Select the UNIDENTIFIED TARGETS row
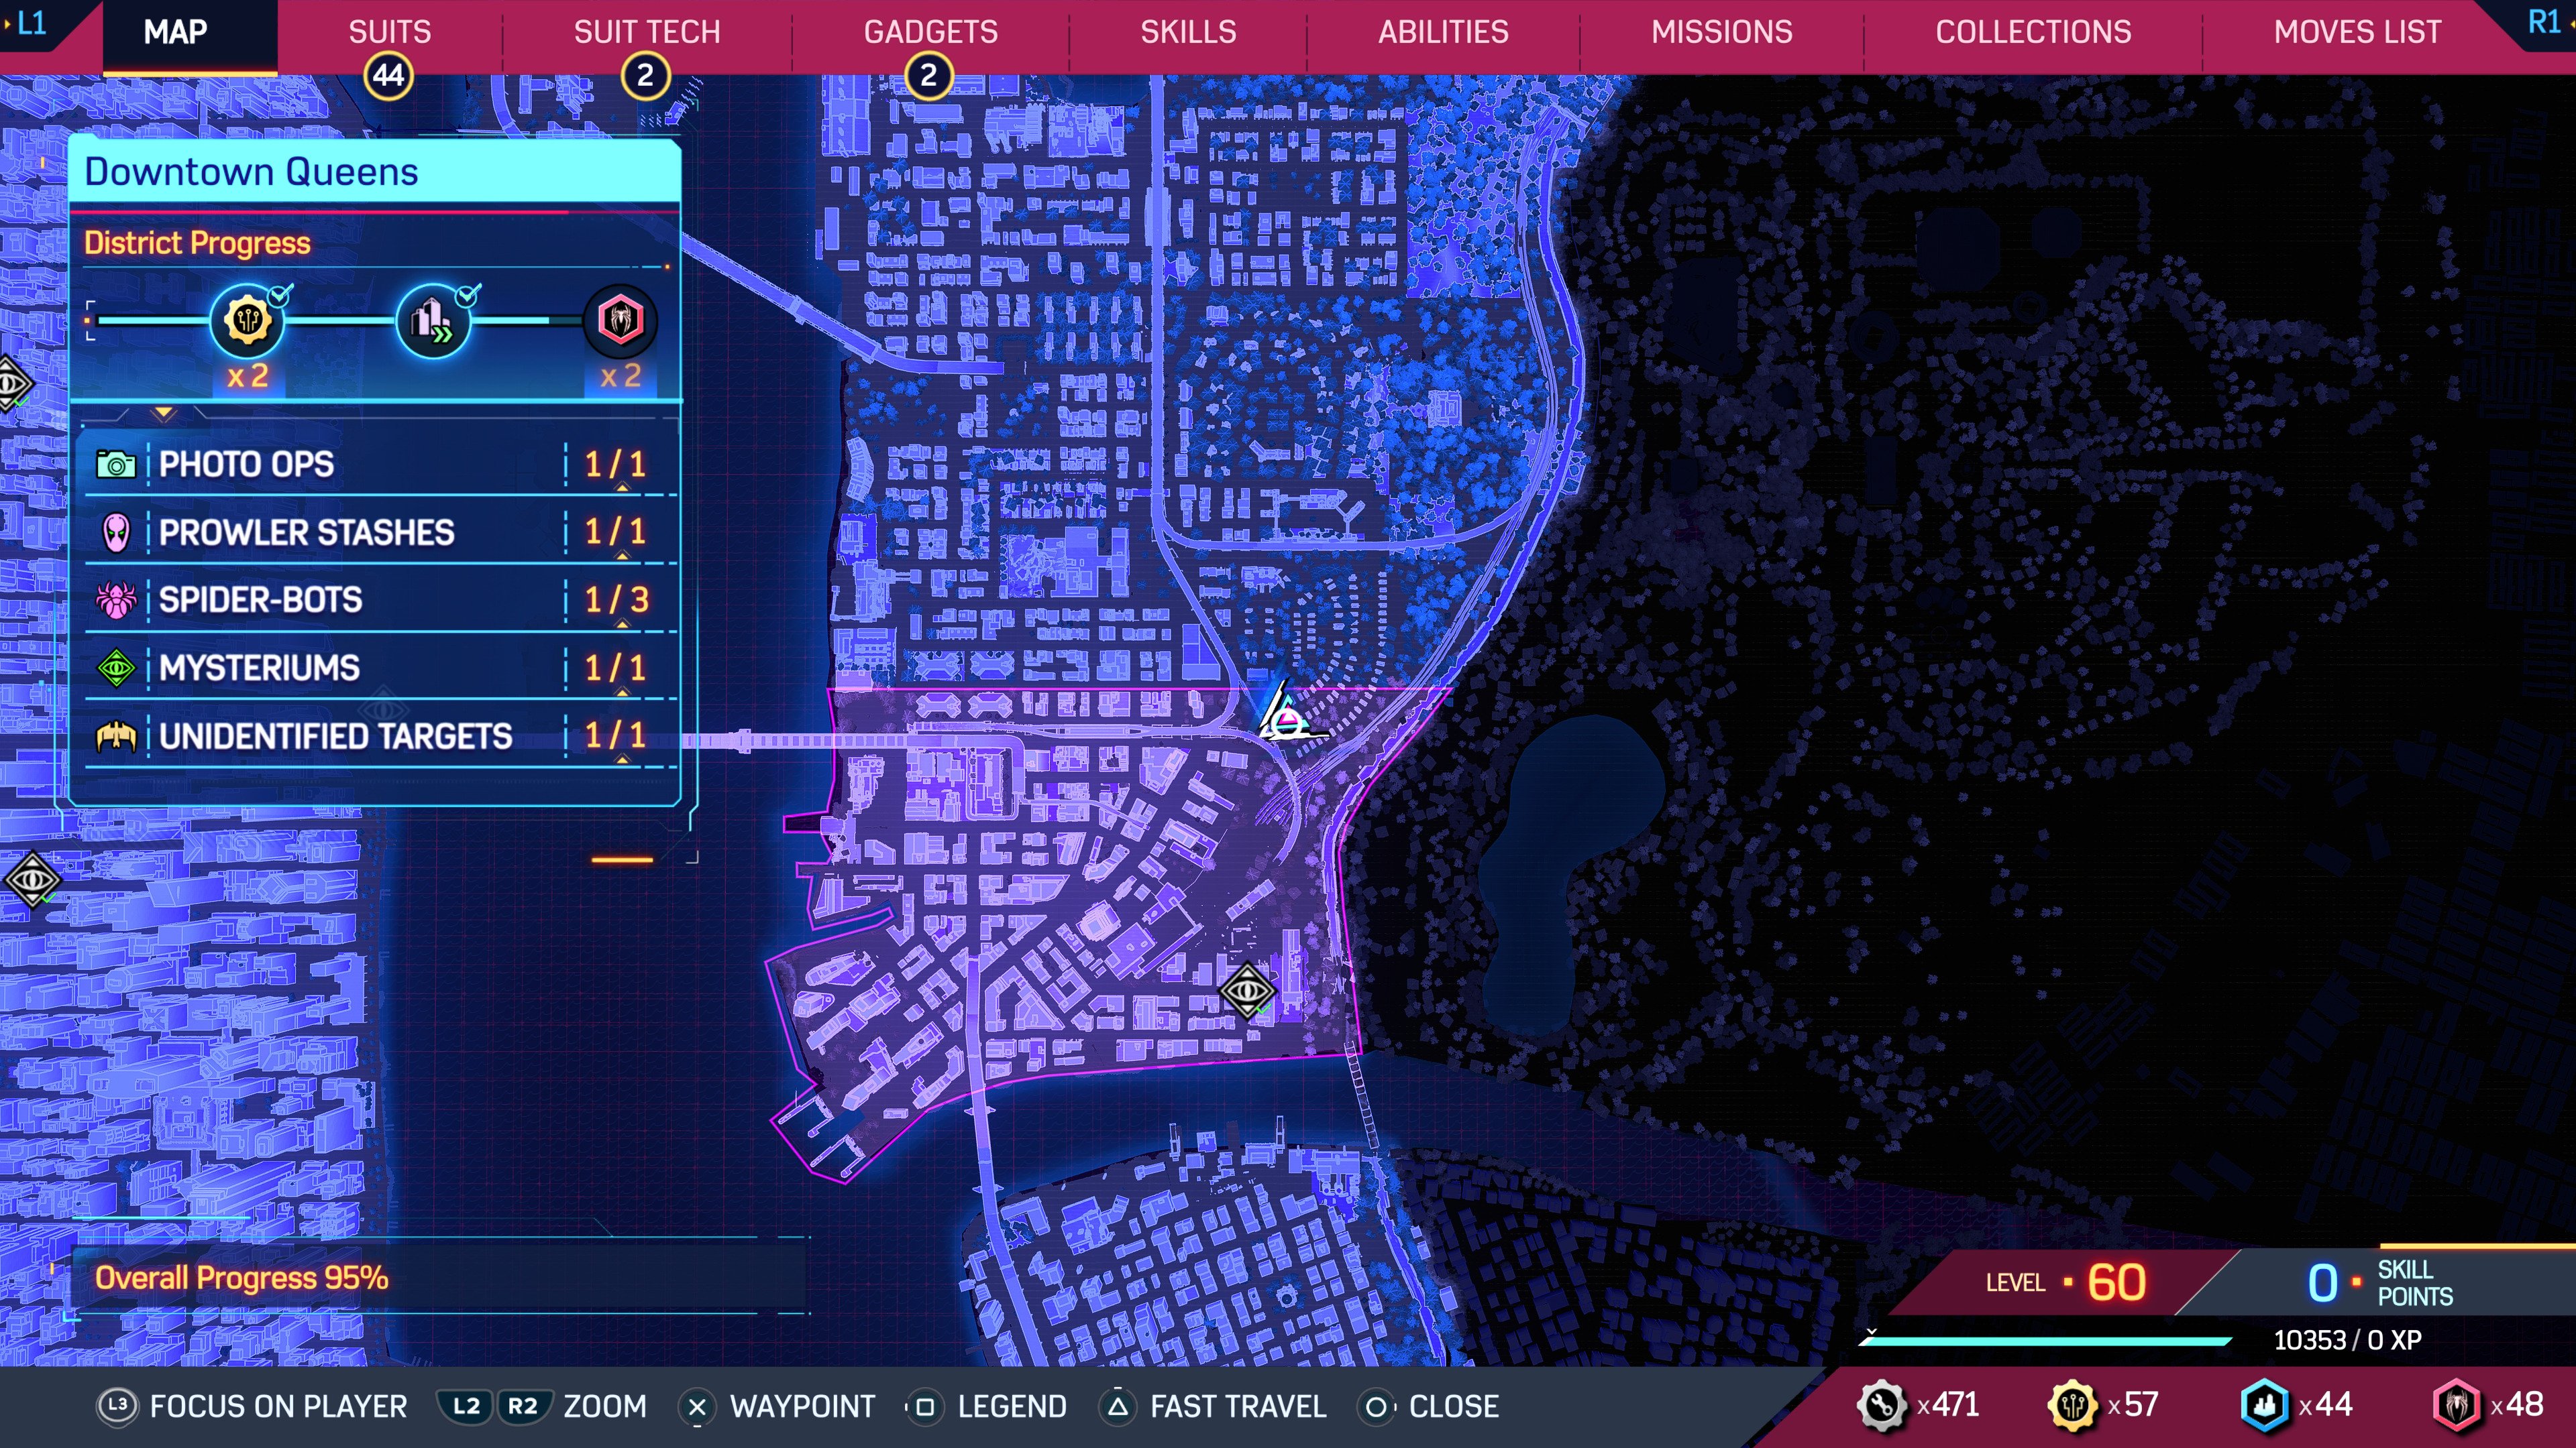The image size is (2576, 1448). pos(381,737)
